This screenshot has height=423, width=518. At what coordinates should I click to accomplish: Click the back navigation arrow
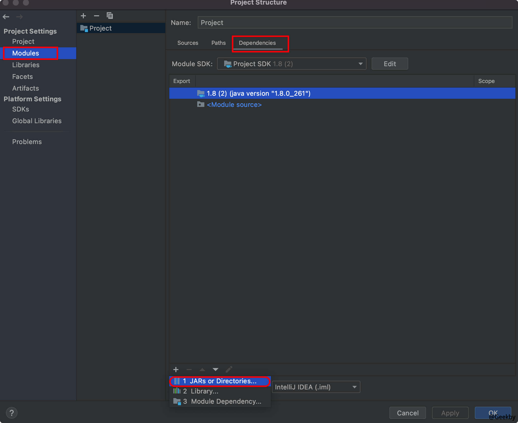click(x=6, y=17)
